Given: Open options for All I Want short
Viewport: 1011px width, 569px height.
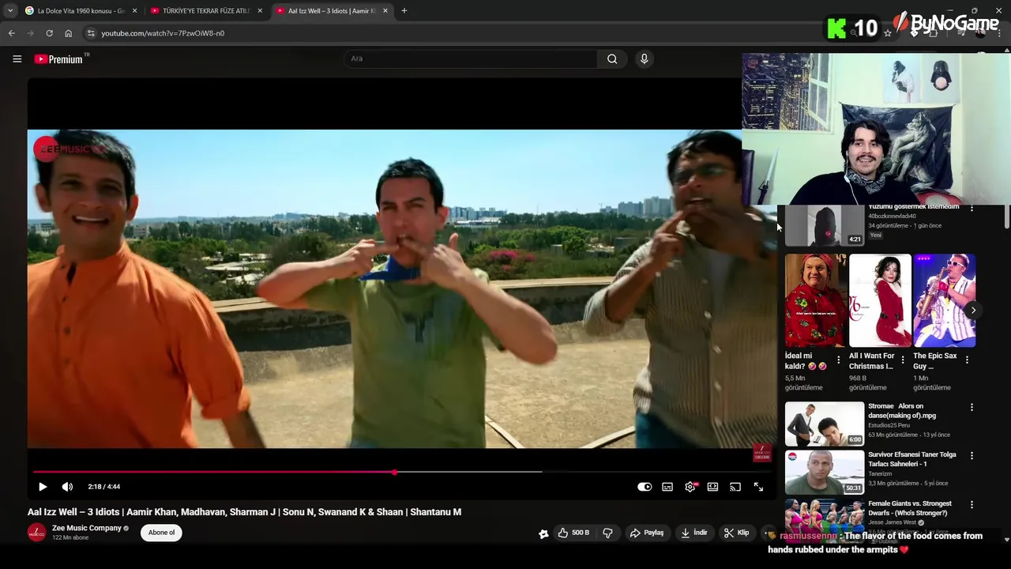Looking at the screenshot, I should tap(903, 360).
